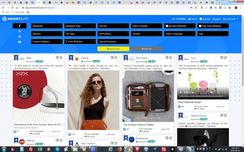Play the Pears ad video

click(x=181, y=92)
